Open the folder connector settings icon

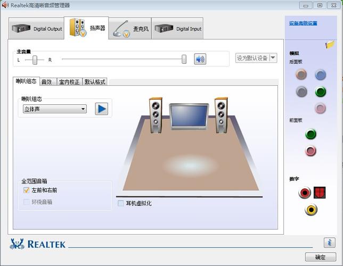point(330,45)
